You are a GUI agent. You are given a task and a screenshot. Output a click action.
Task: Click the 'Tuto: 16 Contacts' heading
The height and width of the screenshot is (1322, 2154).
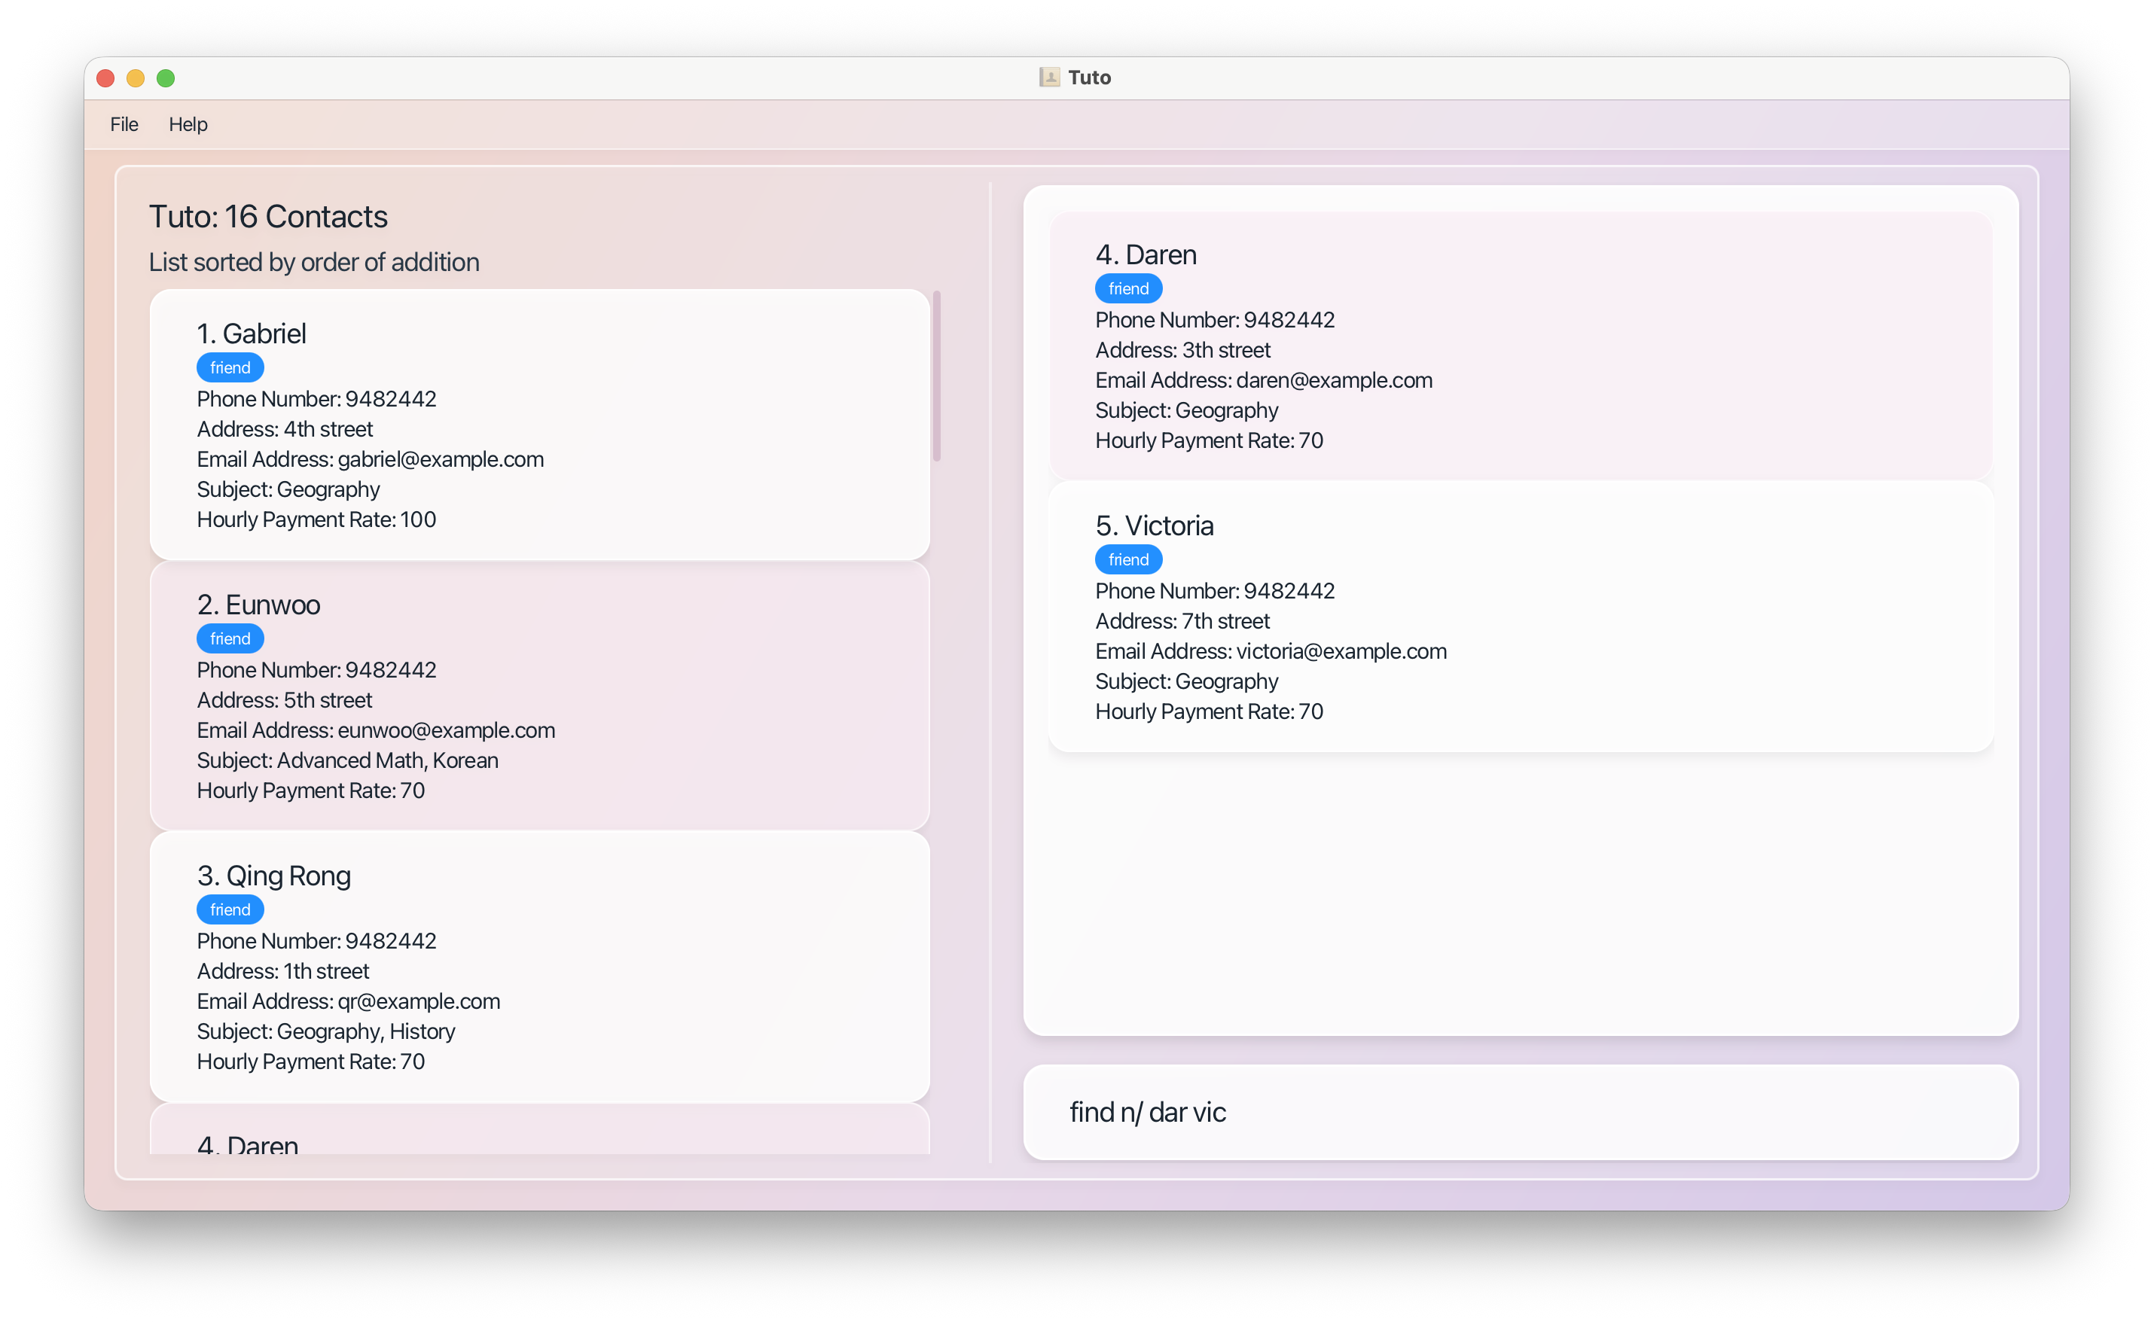pyautogui.click(x=268, y=217)
